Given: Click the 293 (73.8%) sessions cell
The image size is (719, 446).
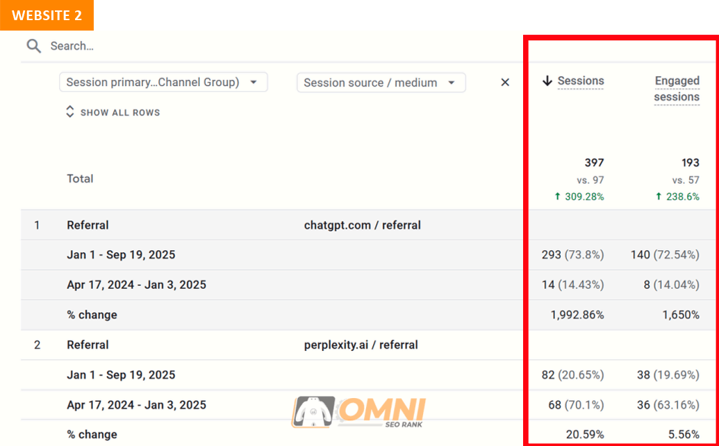Looking at the screenshot, I should pos(572,255).
